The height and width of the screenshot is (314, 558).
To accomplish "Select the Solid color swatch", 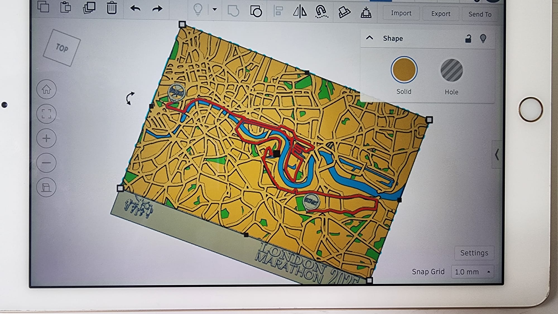I will point(404,70).
